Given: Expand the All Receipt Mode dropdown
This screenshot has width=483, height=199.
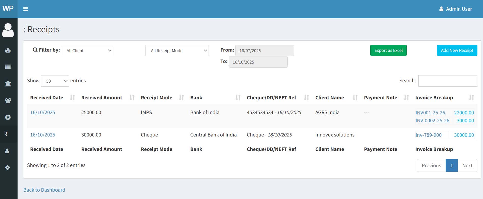Looking at the screenshot, I should [177, 51].
